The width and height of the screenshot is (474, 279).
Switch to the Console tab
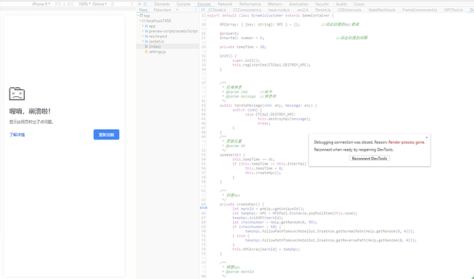183,4
